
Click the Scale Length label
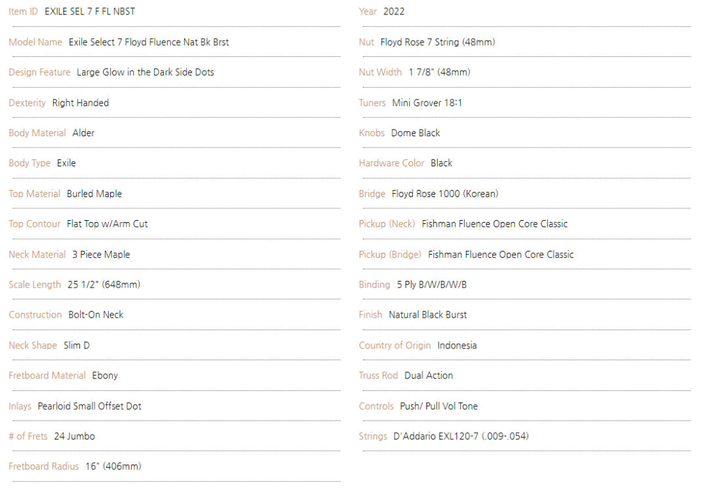pos(35,284)
